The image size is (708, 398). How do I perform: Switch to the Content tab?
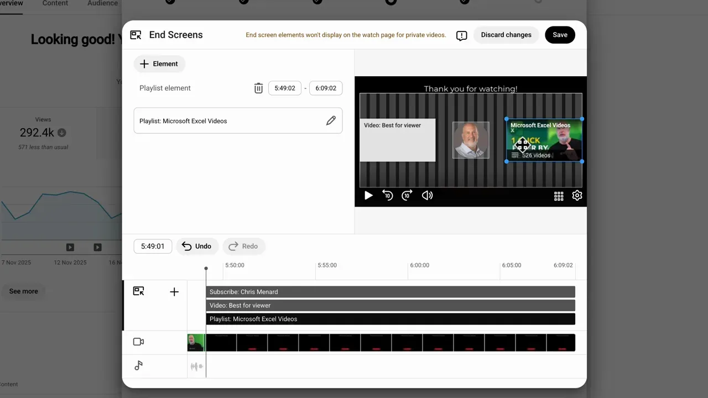[x=55, y=3]
